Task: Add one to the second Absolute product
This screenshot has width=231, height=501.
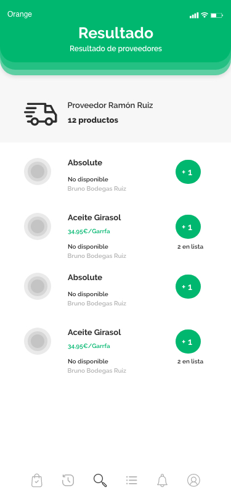Action: click(188, 287)
